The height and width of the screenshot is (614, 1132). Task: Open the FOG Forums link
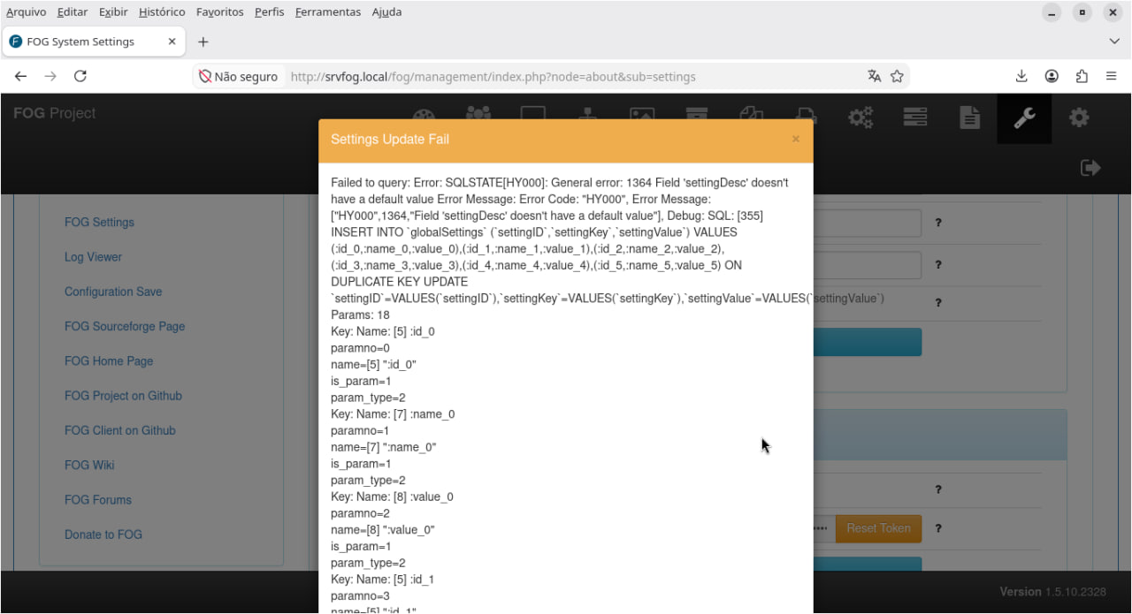[98, 499]
